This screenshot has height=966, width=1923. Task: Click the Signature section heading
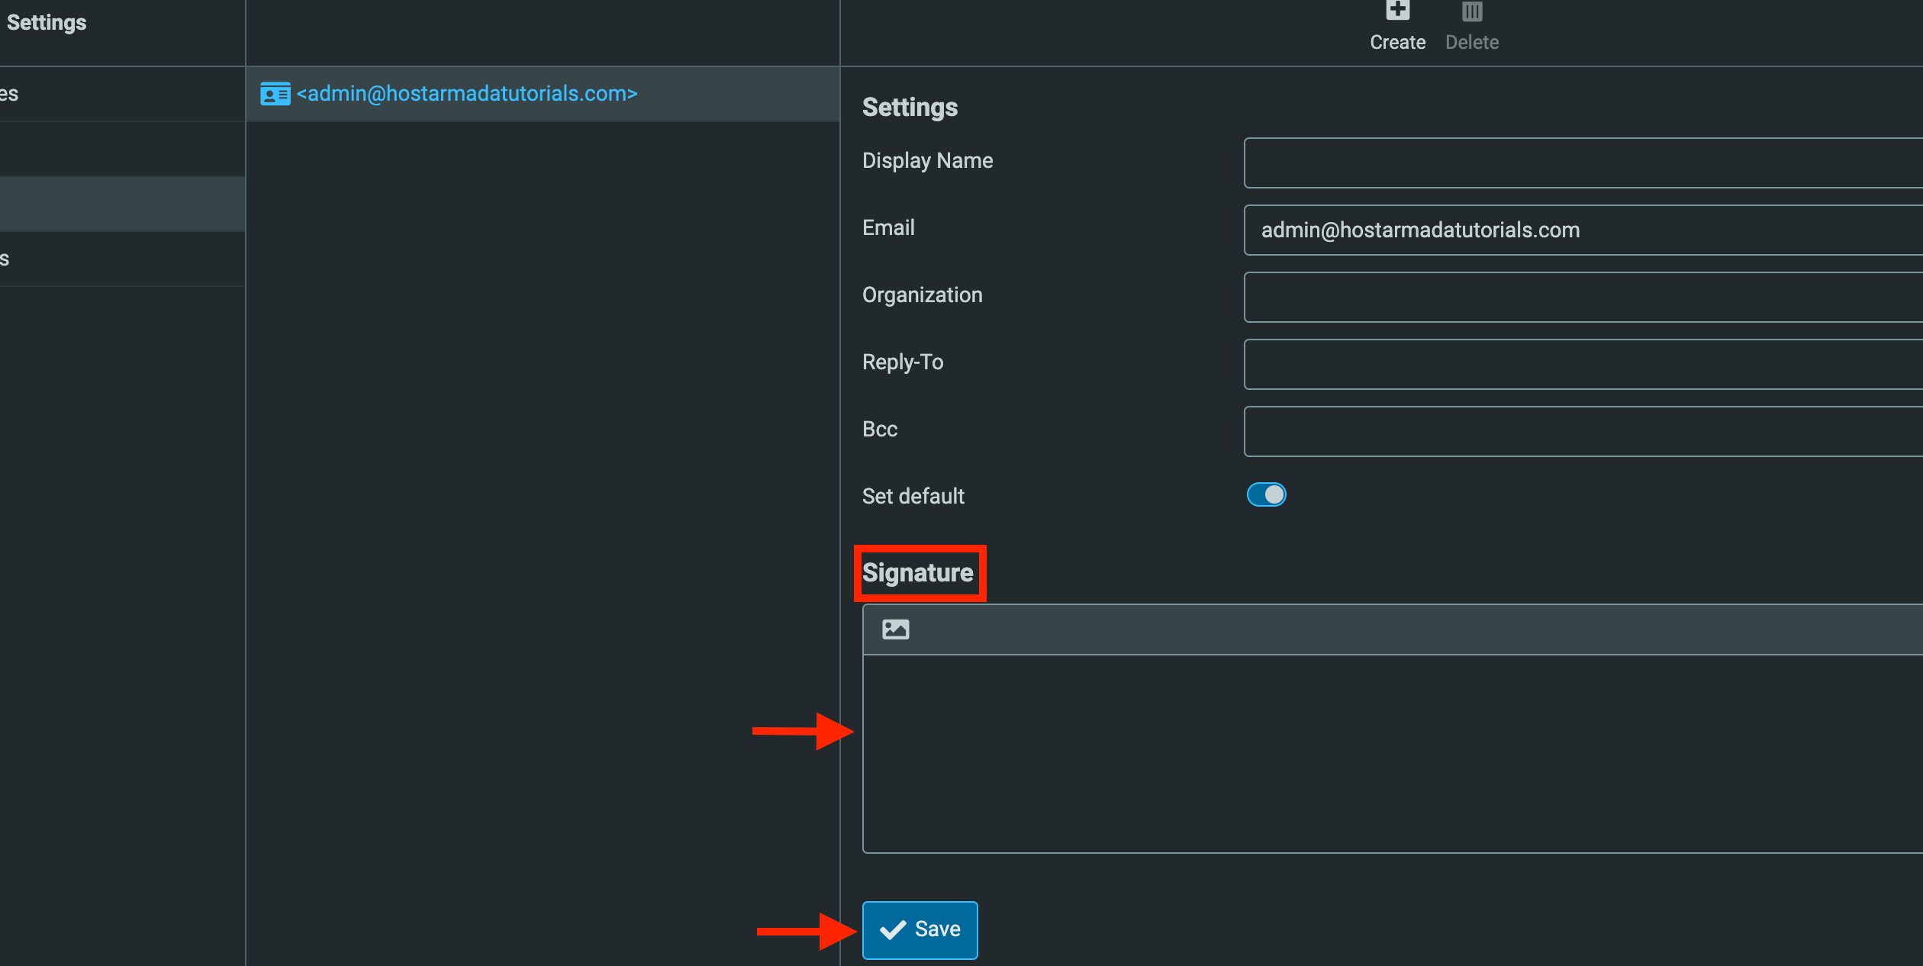[918, 572]
